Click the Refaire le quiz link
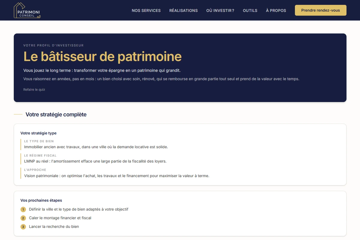 (x=34, y=89)
